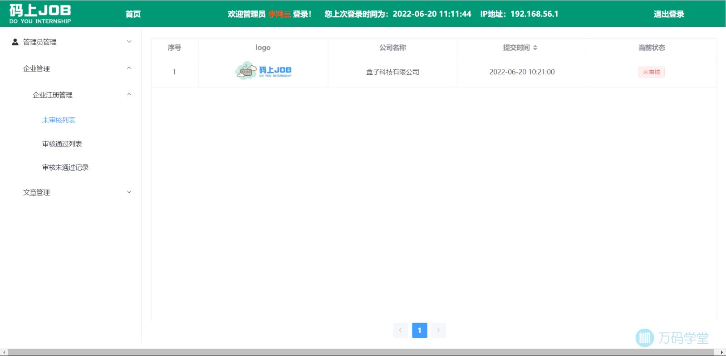Screen dimensions: 726x356
Task: Click 退出登录 to log out
Action: pos(669,14)
